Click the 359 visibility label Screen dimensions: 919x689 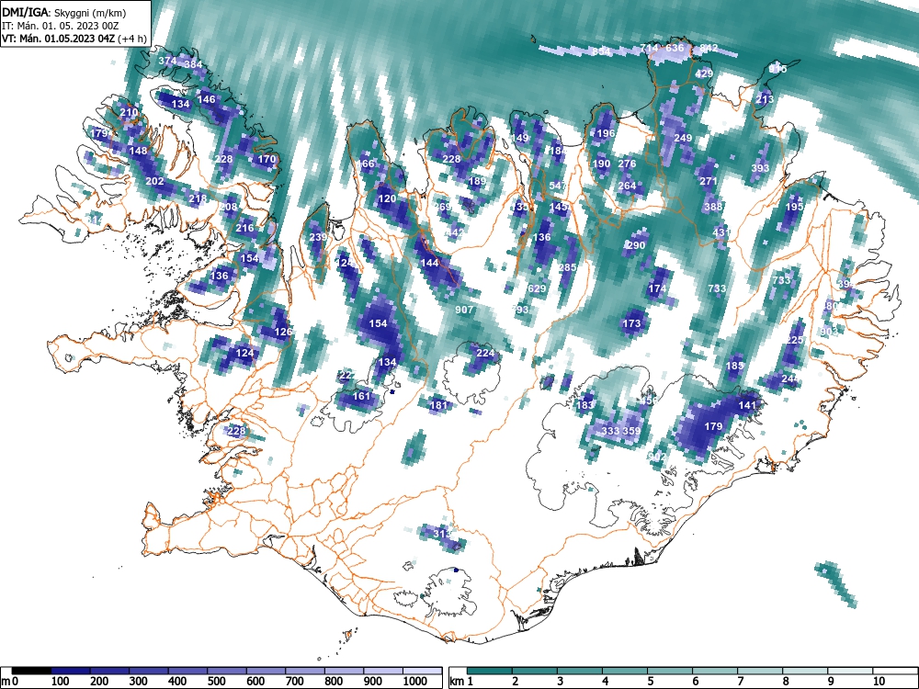[631, 431]
